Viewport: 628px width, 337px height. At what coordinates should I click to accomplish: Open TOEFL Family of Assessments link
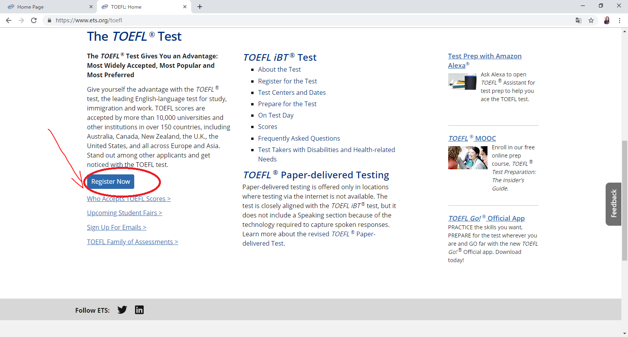tap(133, 242)
